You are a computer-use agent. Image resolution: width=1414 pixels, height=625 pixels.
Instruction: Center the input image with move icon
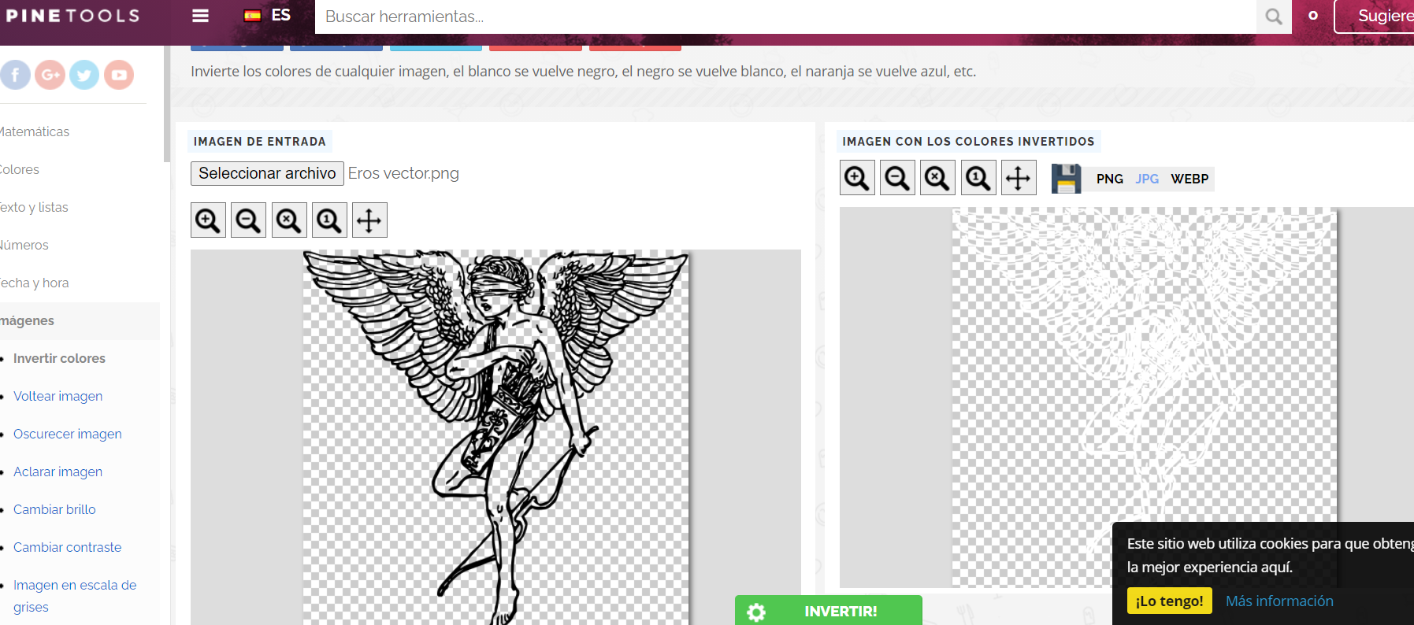point(369,220)
